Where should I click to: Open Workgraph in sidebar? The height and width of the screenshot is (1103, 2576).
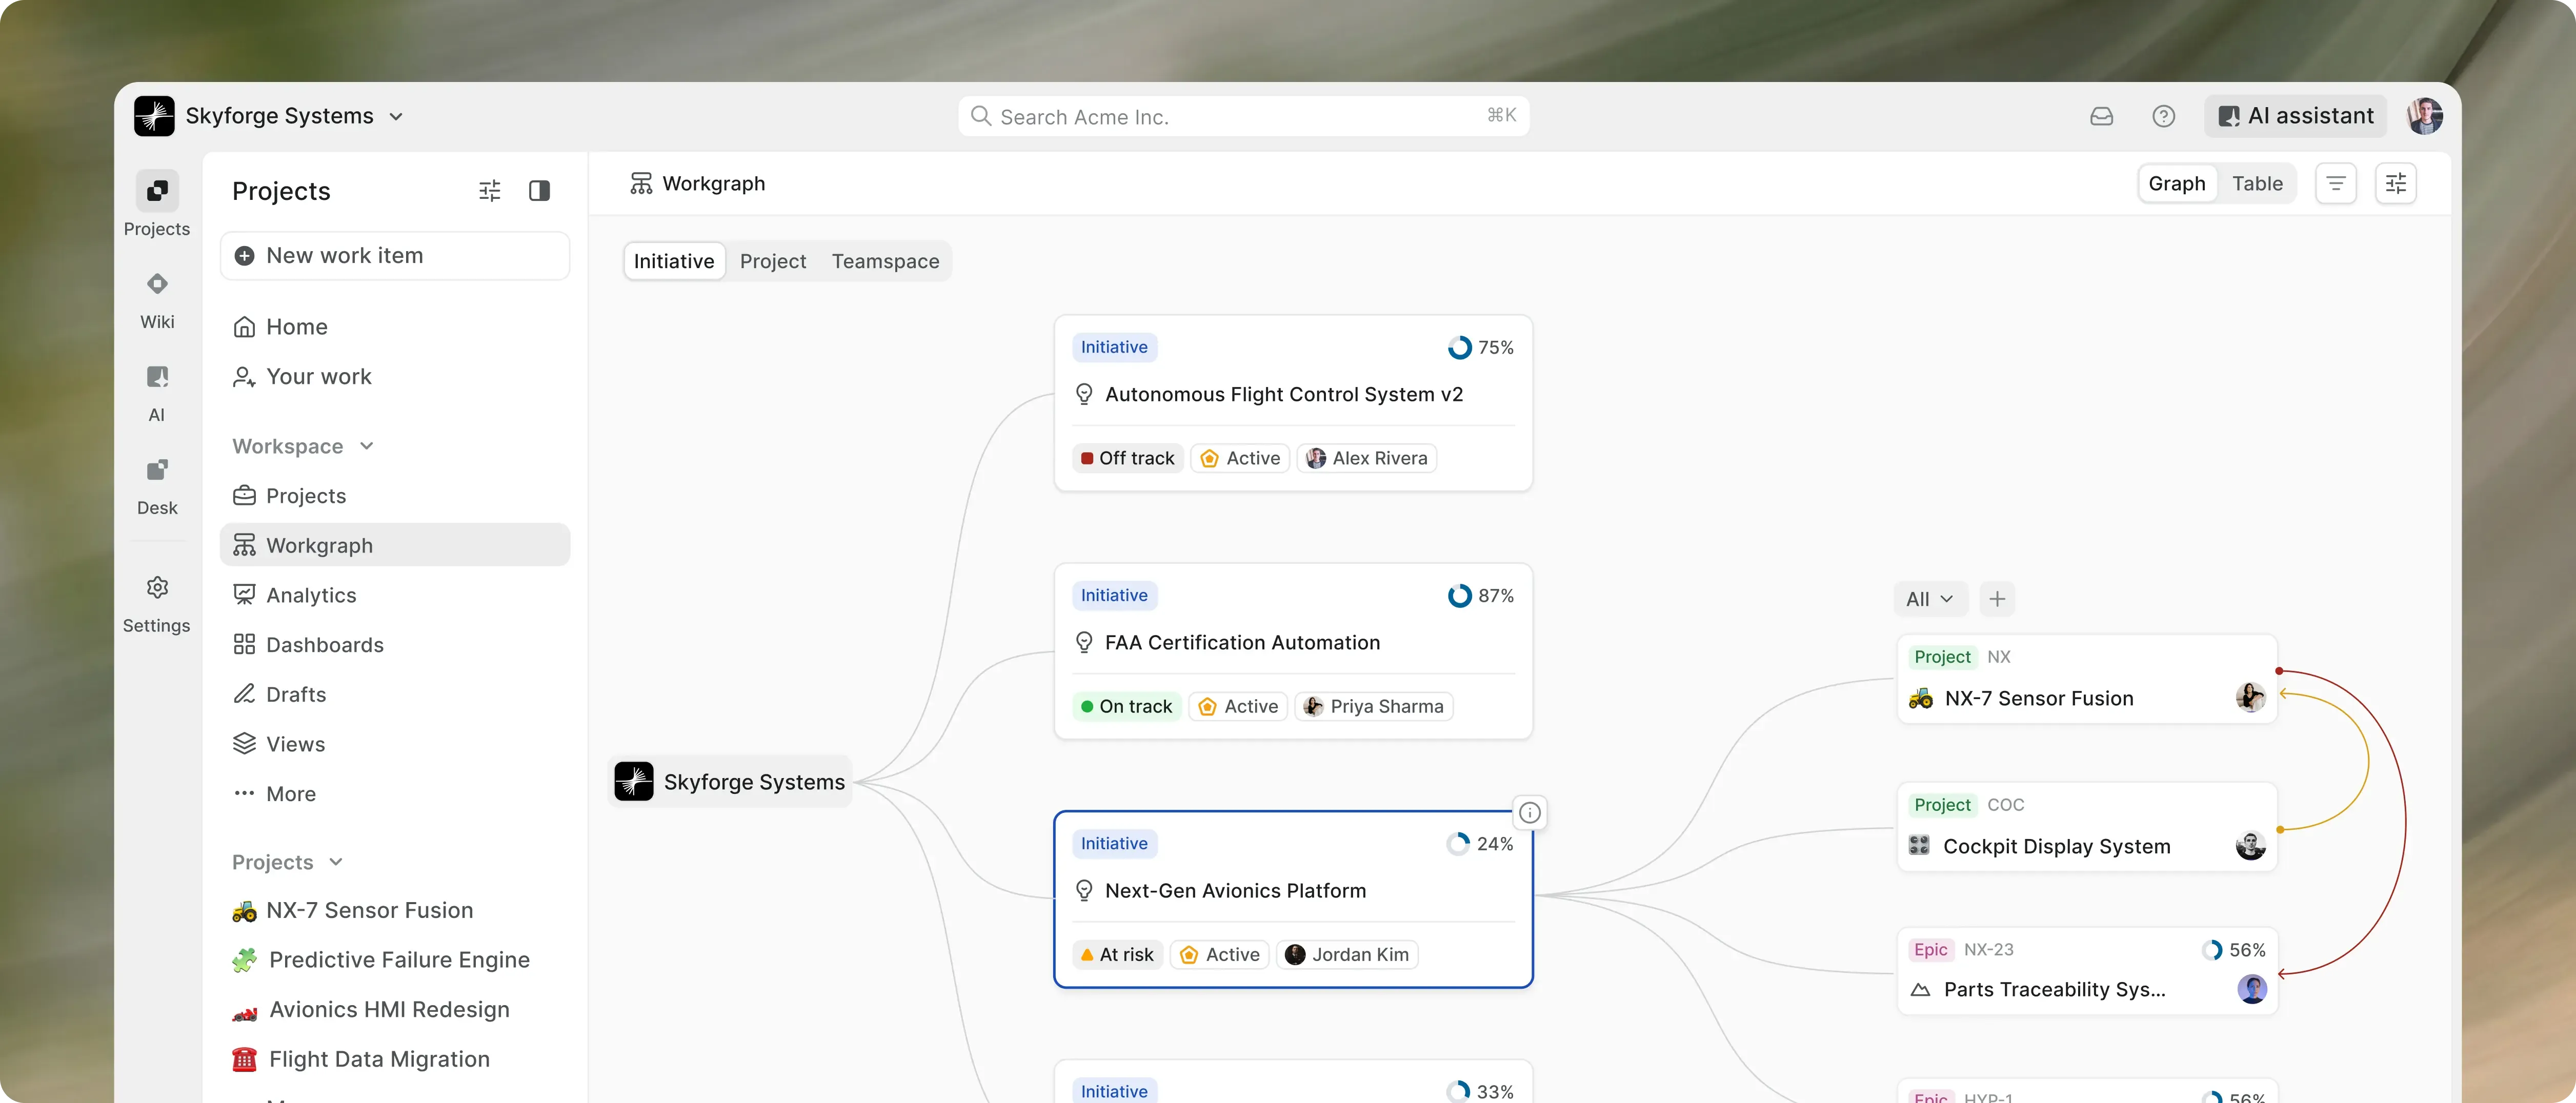click(395, 545)
